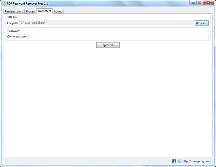This screenshot has height=167, width=216.
Task: Click the File path field
Action: [x=106, y=23]
